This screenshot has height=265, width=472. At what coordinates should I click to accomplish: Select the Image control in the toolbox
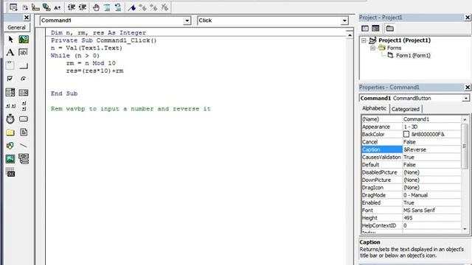(x=10, y=159)
